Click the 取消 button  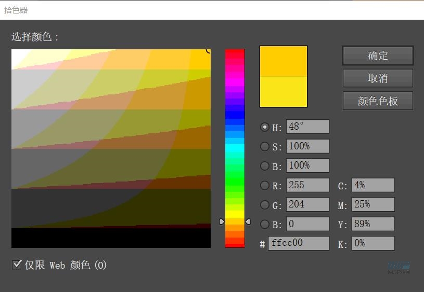click(378, 78)
